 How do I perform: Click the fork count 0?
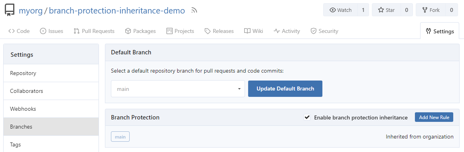click(x=452, y=10)
